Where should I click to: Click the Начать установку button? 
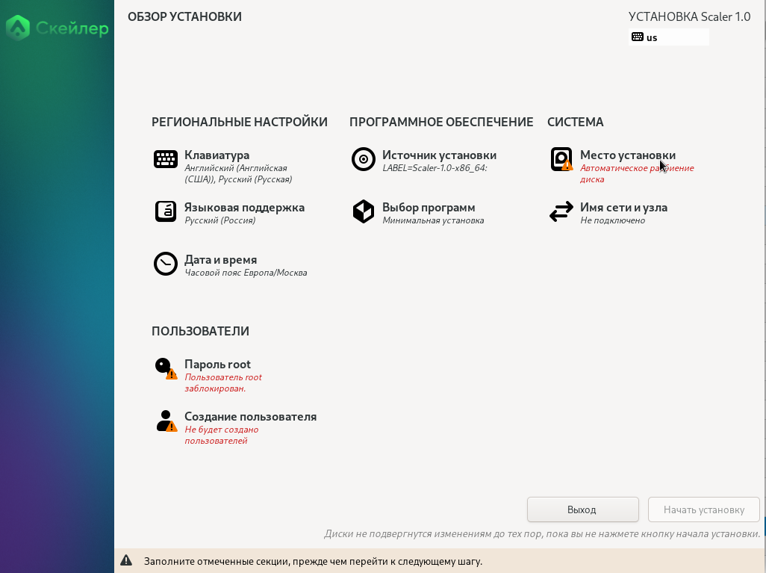[x=703, y=509]
